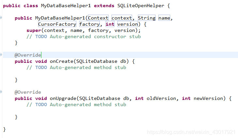Click the boxed version parameter
This screenshot has width=238, height=138.
point(128,24)
